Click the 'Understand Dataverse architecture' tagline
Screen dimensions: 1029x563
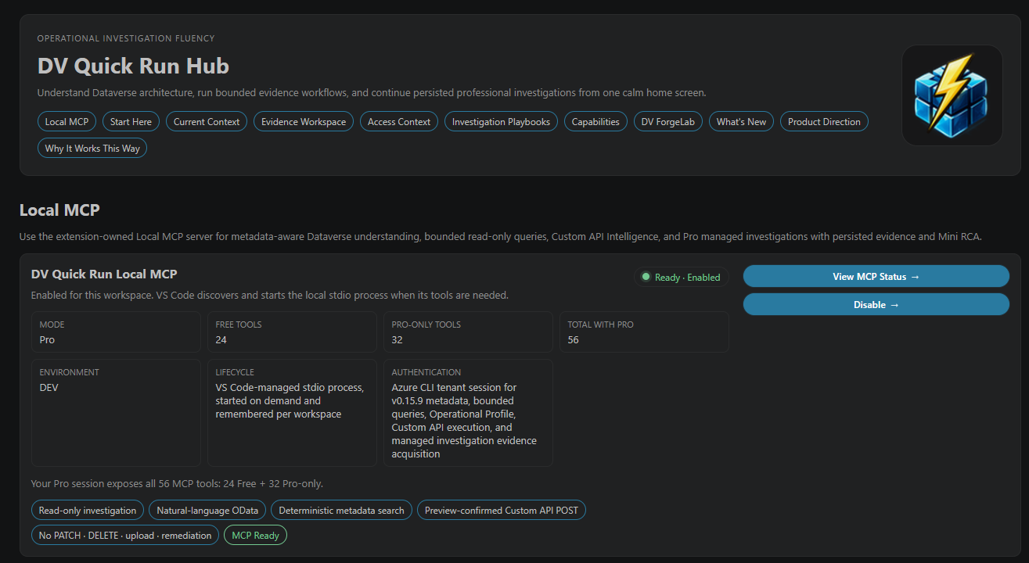click(372, 93)
